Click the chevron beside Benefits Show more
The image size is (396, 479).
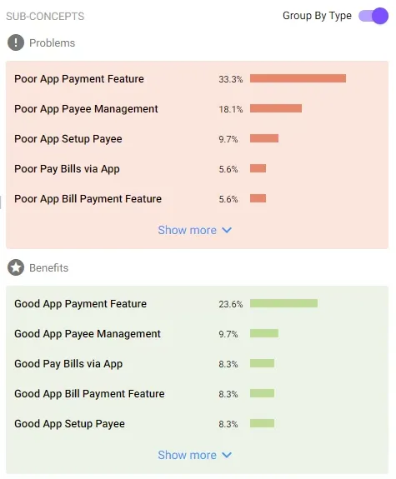tap(227, 455)
